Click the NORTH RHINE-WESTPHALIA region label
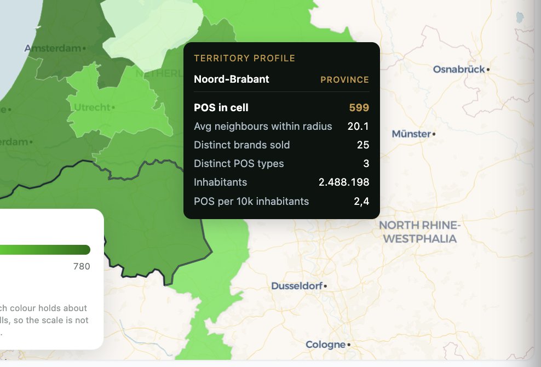The height and width of the screenshot is (367, 541). pyautogui.click(x=420, y=232)
